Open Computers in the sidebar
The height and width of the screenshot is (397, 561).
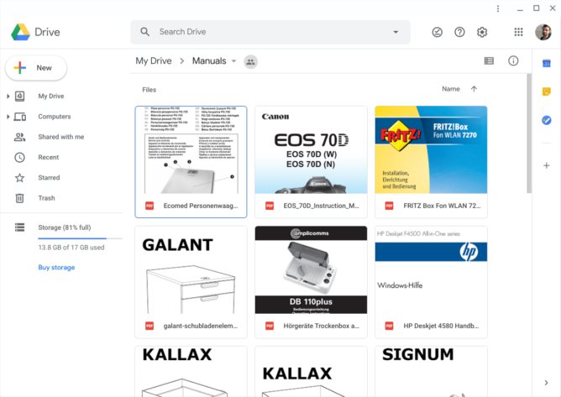click(x=55, y=117)
